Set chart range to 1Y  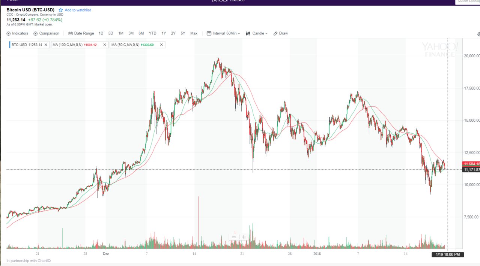164,33
